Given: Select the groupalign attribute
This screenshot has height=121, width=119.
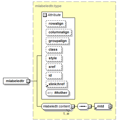Looking at the screenshot, I should (58, 41).
